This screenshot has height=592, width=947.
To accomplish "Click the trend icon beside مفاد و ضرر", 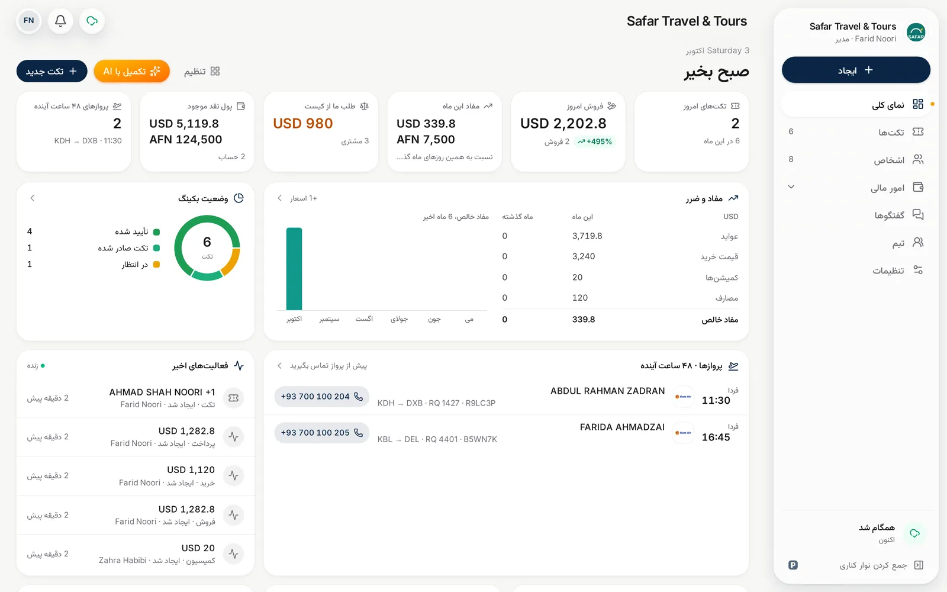I will (733, 198).
